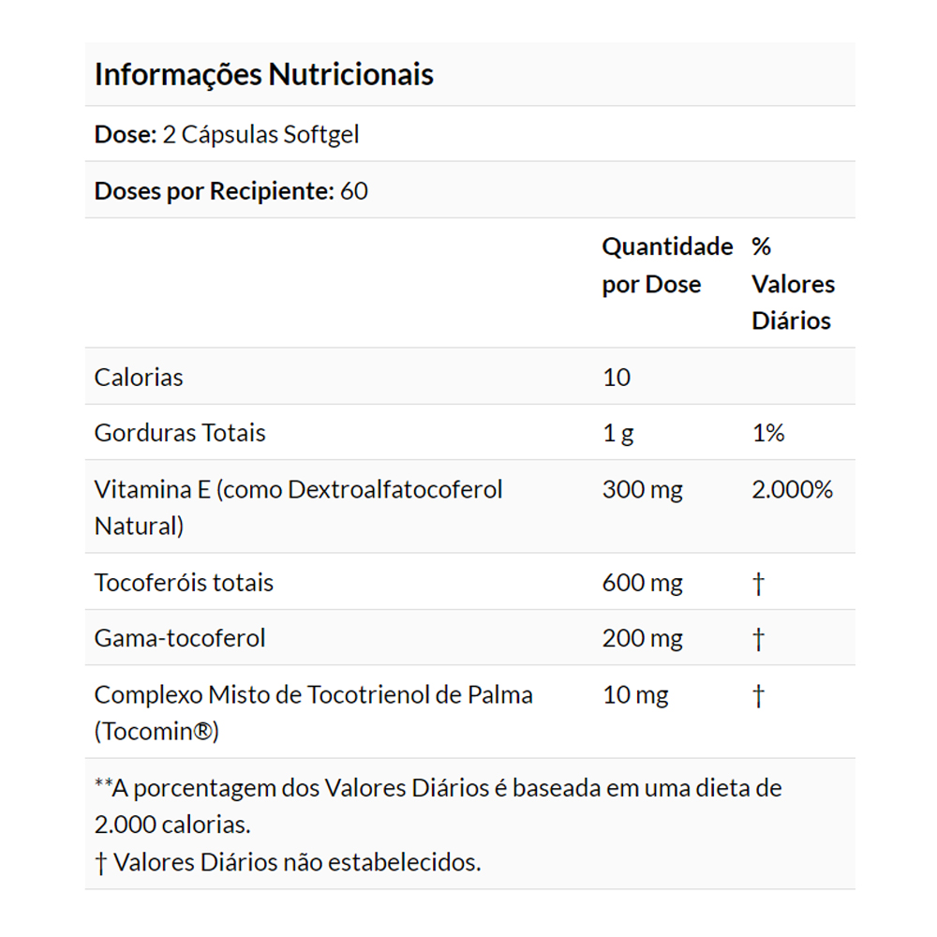Screen dimensions: 937x937
Task: Click the 1 g fat amount
Action: tap(617, 433)
